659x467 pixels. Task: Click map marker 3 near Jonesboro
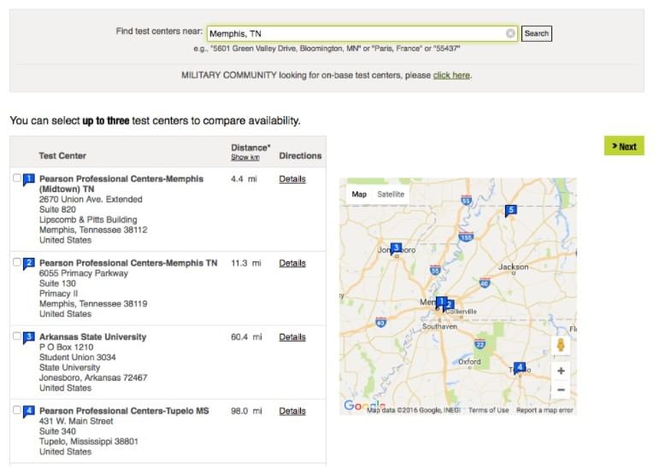396,248
